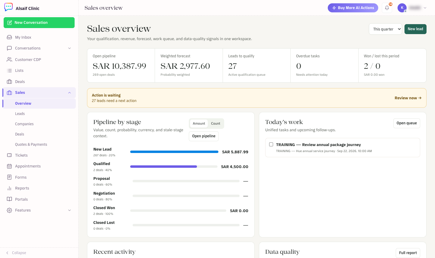Click the Features gear icon
Screen dimensions: 435x258
click(x=9, y=210)
